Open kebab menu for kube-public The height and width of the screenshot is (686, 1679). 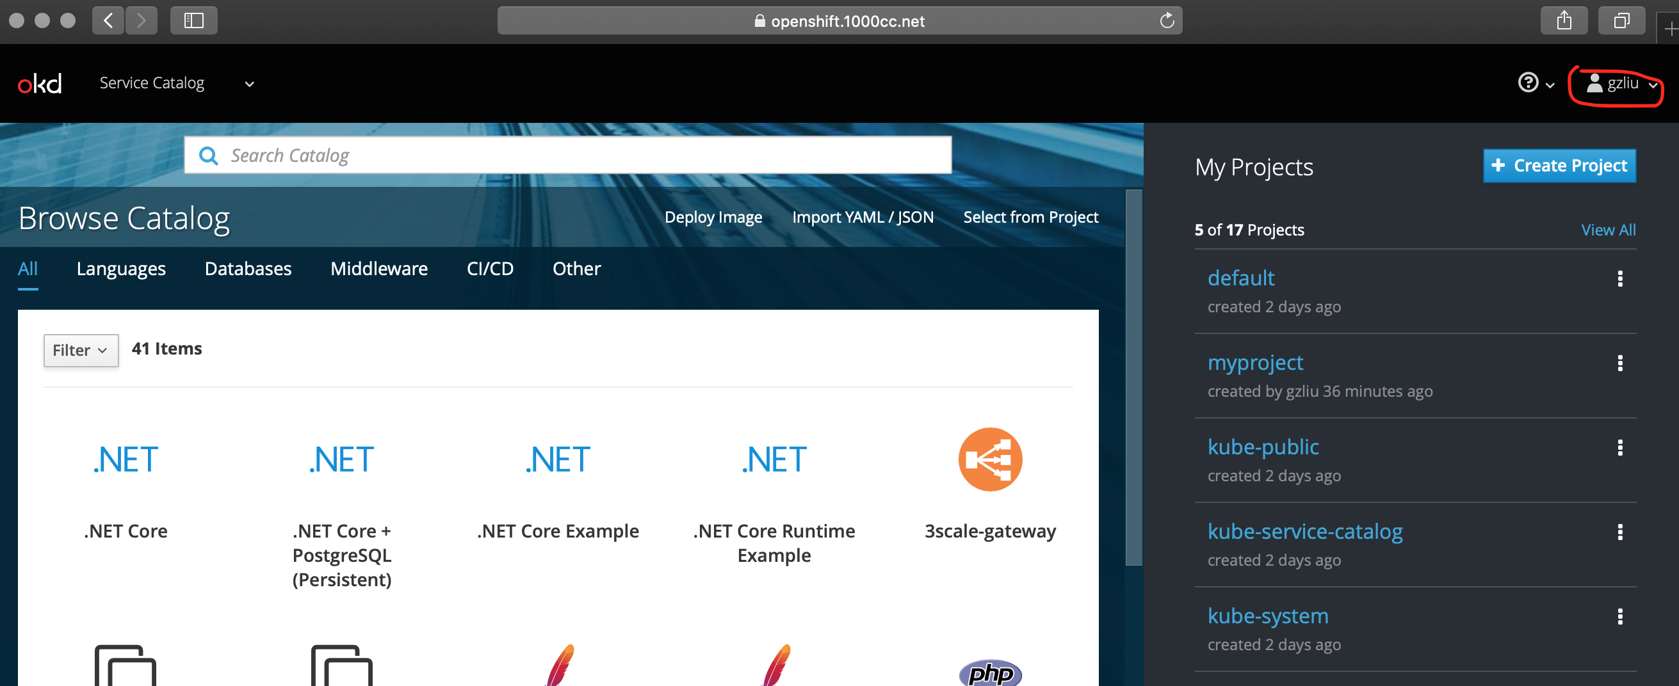pyautogui.click(x=1619, y=447)
